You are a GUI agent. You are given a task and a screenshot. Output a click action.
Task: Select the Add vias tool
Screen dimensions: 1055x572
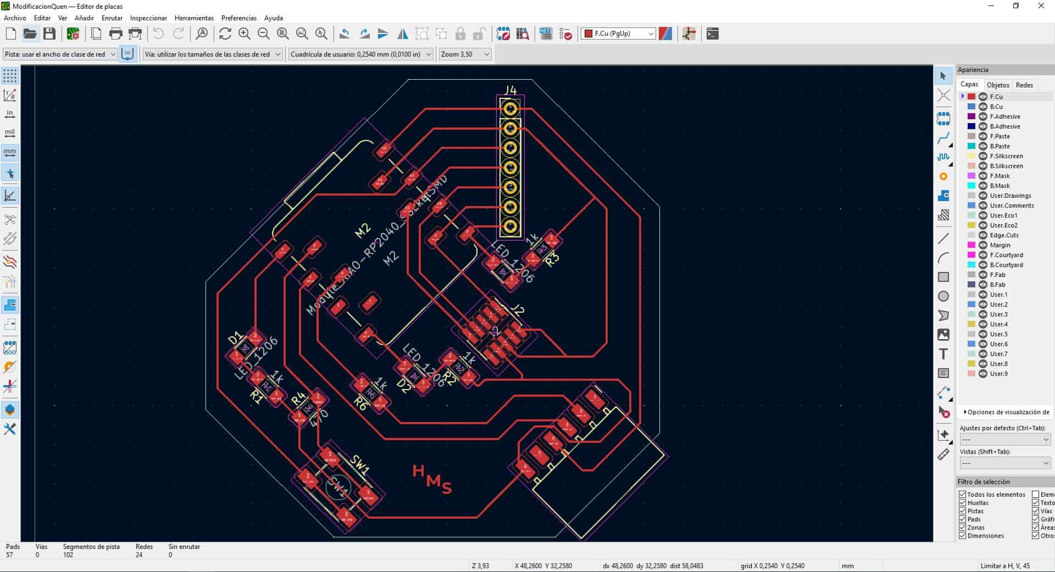tap(943, 176)
